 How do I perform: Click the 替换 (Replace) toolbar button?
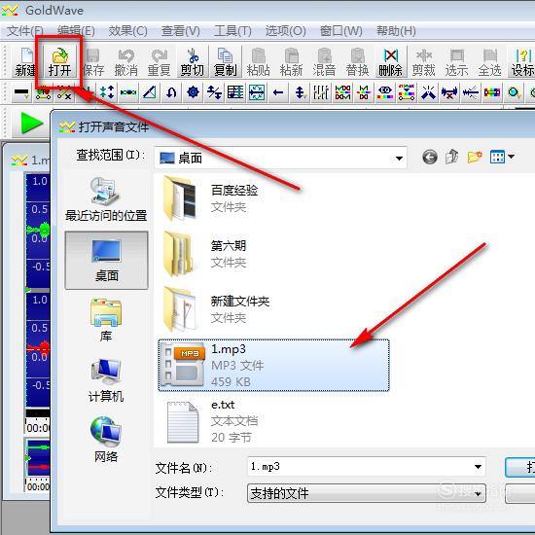[x=357, y=62]
